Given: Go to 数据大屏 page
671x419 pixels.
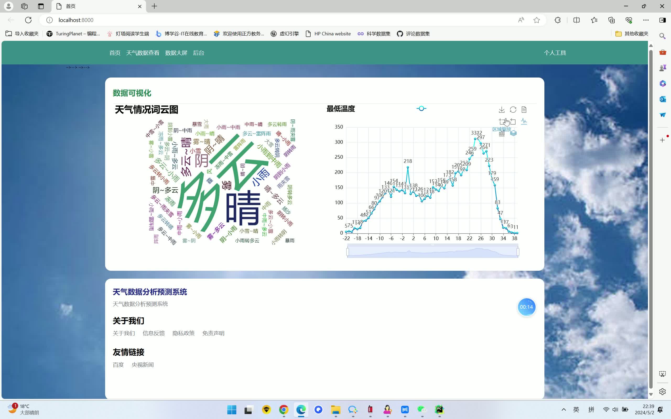Looking at the screenshot, I should click(x=176, y=53).
